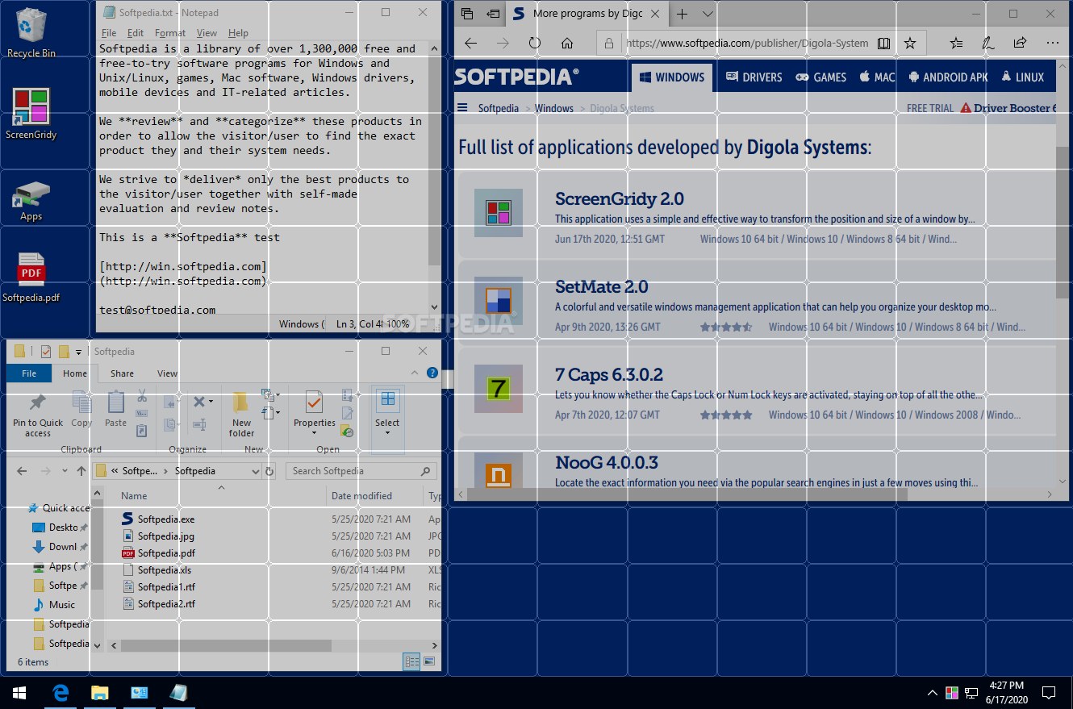Open New item dropdown in Explorer ribbon
This screenshot has height=709, width=1073.
[x=270, y=395]
